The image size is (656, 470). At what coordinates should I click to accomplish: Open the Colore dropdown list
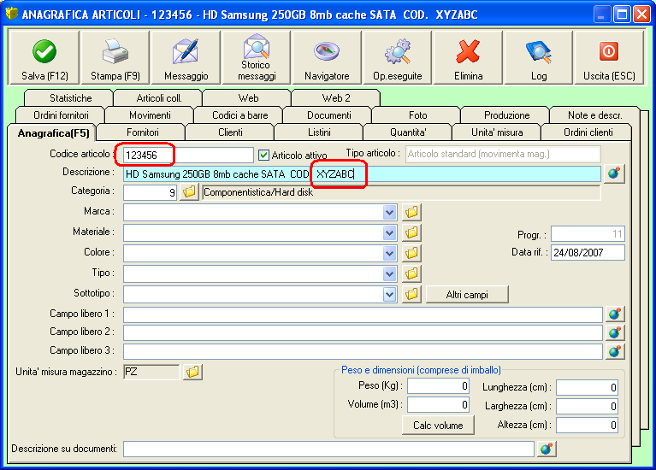tap(390, 253)
